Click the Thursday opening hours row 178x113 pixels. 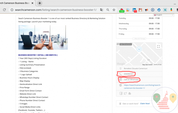139,29
